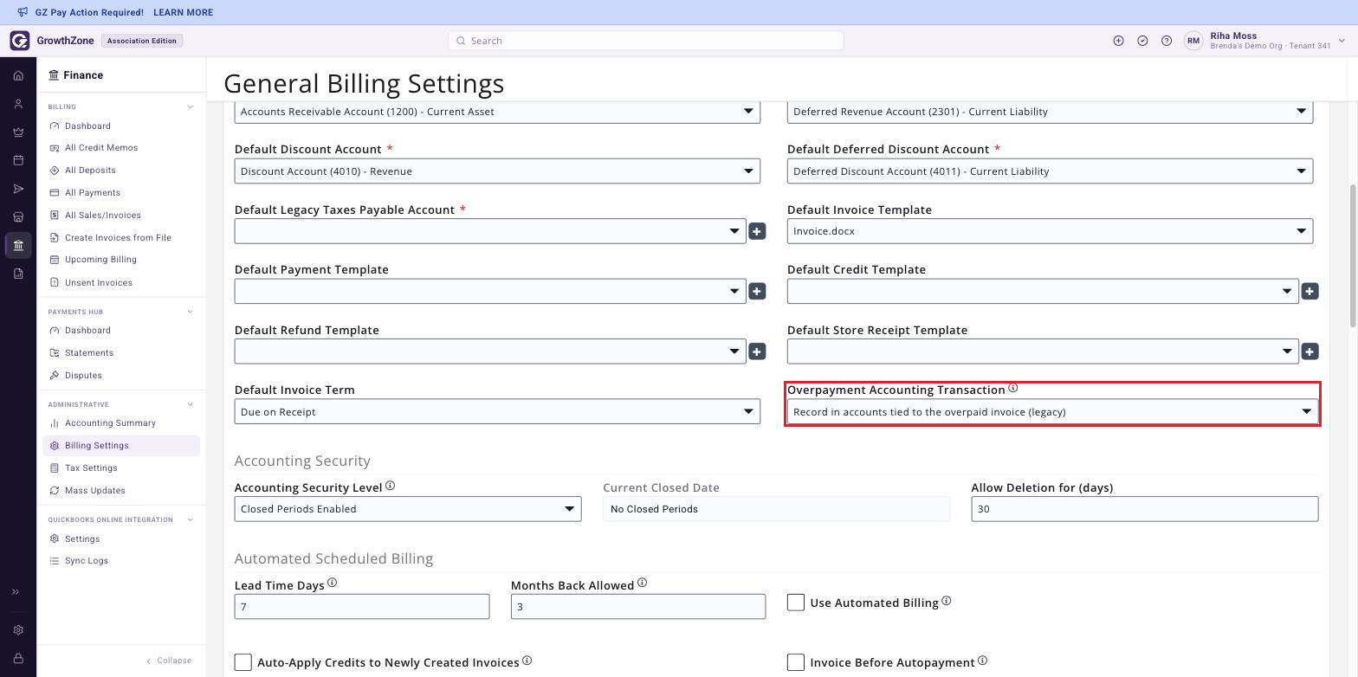The height and width of the screenshot is (677, 1358).
Task: Click the lock icon at rail bottom
Action: point(18,658)
